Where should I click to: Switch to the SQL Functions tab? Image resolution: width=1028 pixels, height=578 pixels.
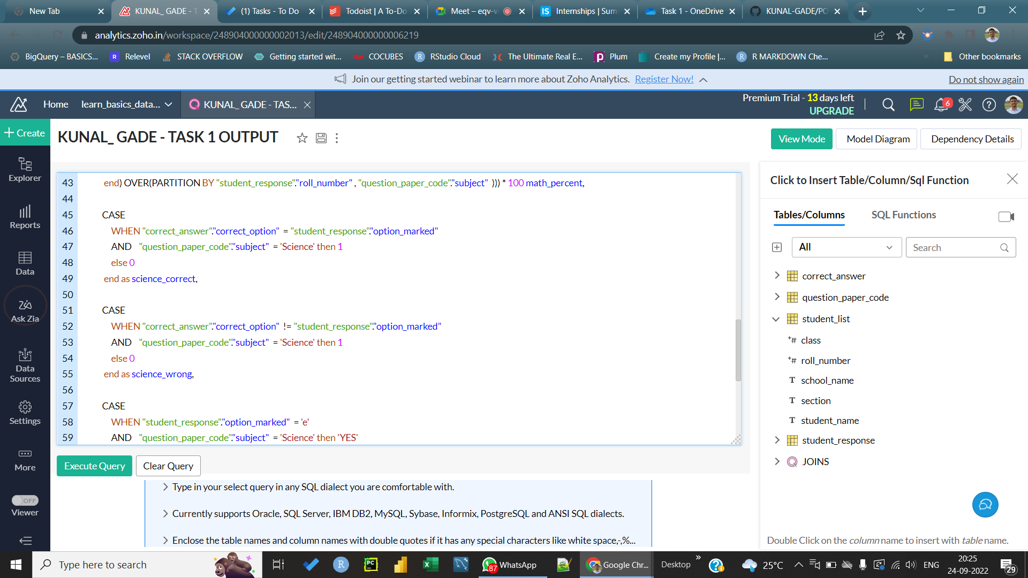click(x=903, y=215)
